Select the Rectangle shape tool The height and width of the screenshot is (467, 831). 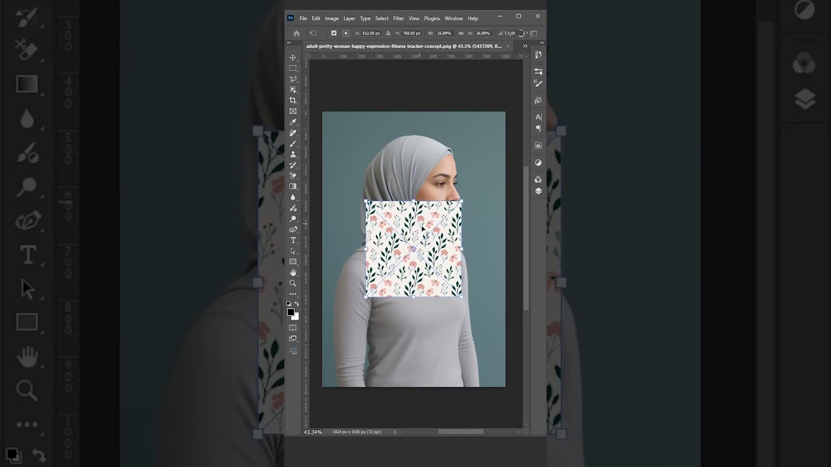click(x=293, y=261)
